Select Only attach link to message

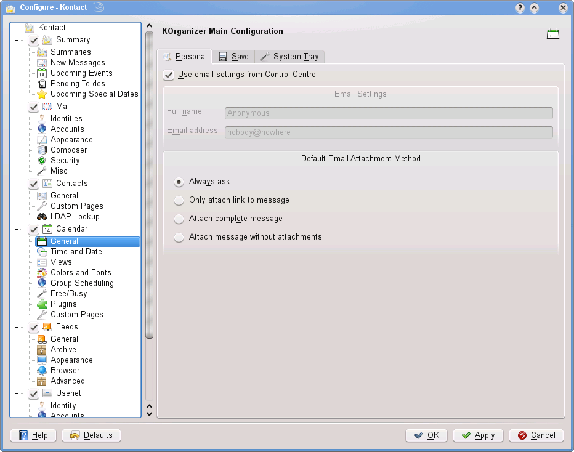tap(179, 200)
